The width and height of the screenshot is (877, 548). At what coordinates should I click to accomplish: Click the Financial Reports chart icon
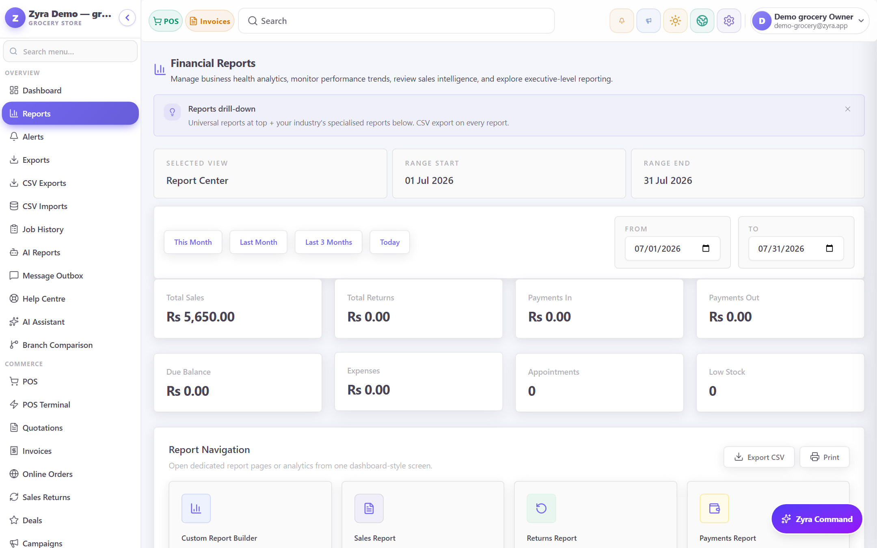pos(160,69)
